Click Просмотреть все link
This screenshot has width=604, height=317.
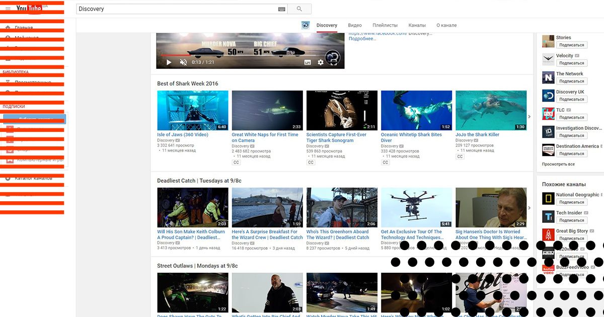[x=558, y=165]
